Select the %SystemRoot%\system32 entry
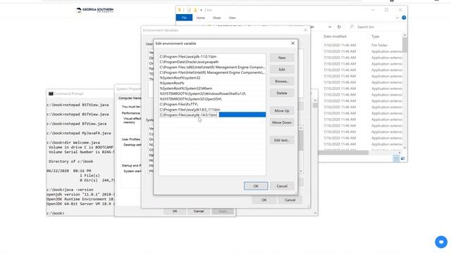The height and width of the screenshot is (253, 451). click(x=212, y=78)
